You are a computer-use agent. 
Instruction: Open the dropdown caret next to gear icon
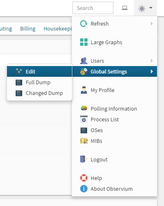pos(151,8)
